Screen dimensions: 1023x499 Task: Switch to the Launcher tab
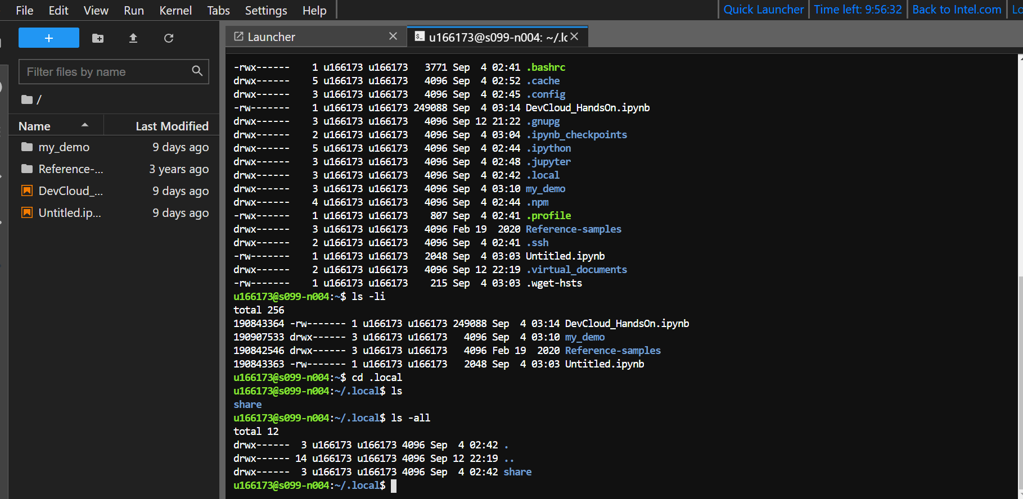point(315,37)
